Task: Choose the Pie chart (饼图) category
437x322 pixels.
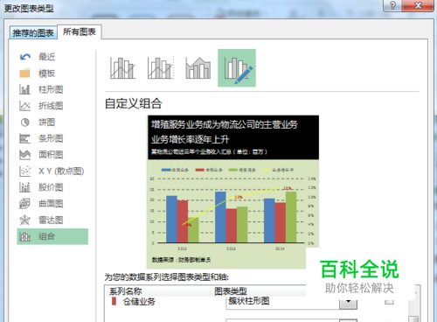Action: pos(46,122)
